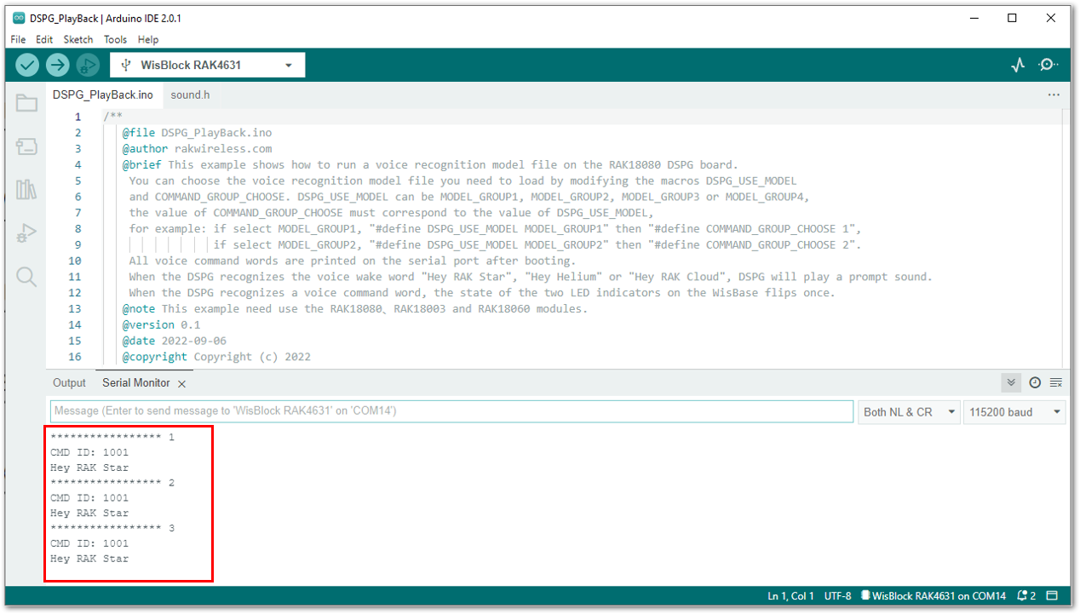Click the @note line in the editor
This screenshot has width=1080, height=614.
coord(355,309)
